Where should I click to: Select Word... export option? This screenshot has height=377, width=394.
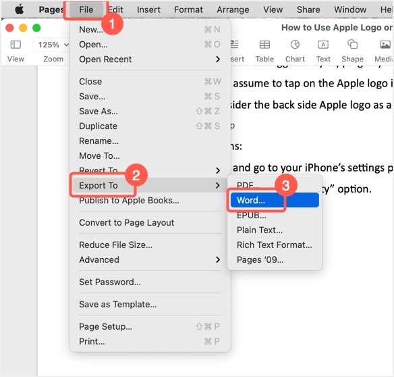click(x=275, y=200)
